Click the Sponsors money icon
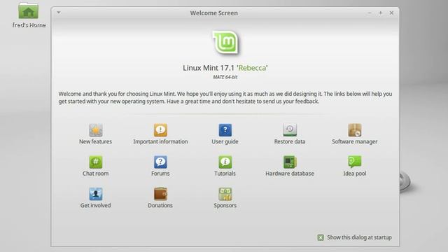The image size is (448, 252). tap(225, 194)
